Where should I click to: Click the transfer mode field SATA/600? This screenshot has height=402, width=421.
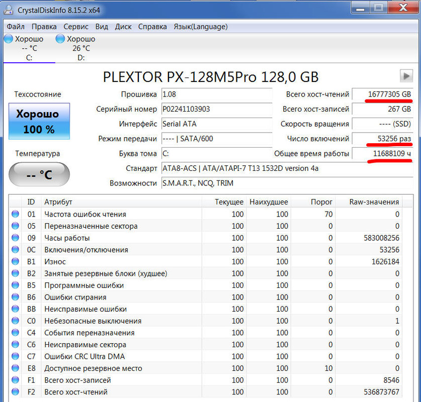coord(217,139)
